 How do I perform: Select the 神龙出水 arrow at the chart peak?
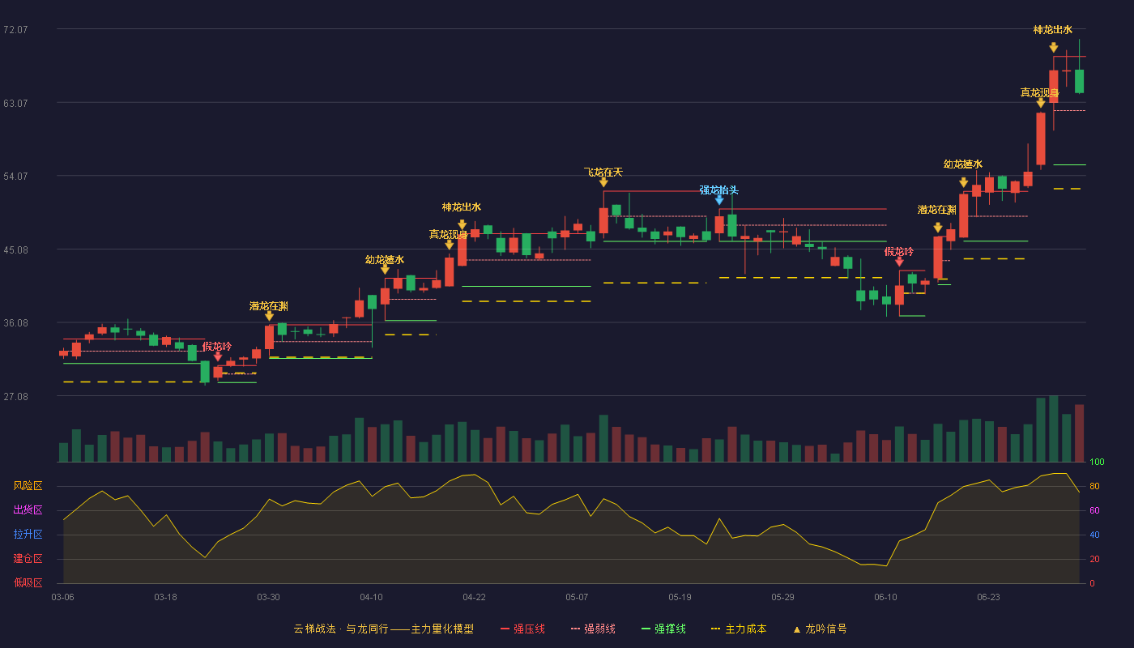[1054, 48]
